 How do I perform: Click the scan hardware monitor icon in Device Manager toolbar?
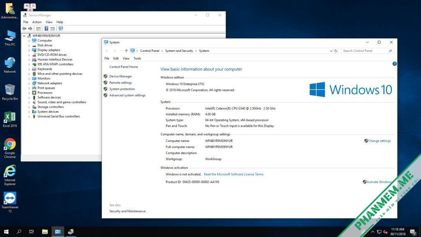[x=61, y=28]
